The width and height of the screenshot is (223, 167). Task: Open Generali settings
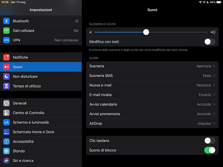[x=41, y=103]
